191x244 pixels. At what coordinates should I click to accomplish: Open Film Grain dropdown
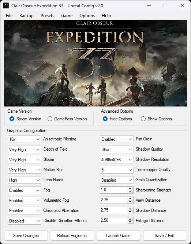click(x=117, y=139)
